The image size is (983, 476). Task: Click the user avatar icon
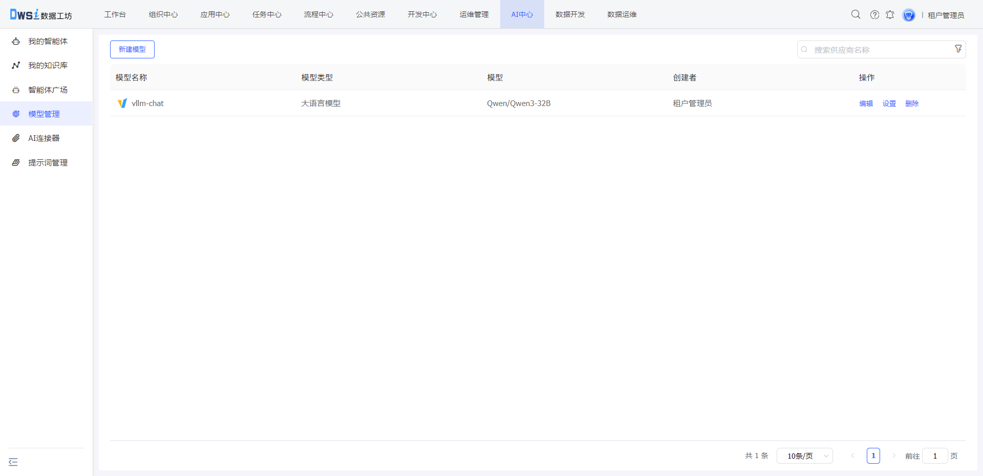909,15
